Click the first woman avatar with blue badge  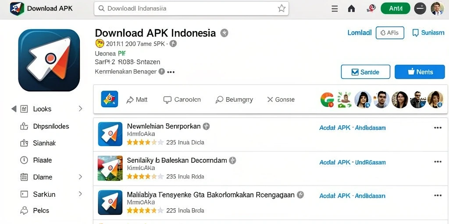click(x=363, y=100)
